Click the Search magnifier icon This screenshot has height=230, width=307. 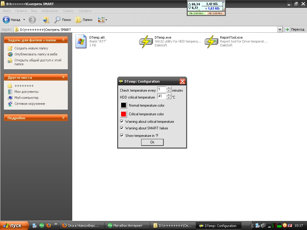coord(58,20)
